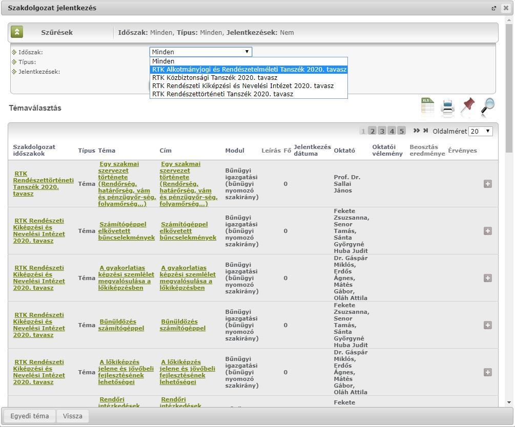Click the Fő column header

(287, 151)
